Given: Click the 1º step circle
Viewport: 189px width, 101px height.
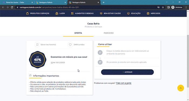Looking at the screenshot, I should click(100, 53).
